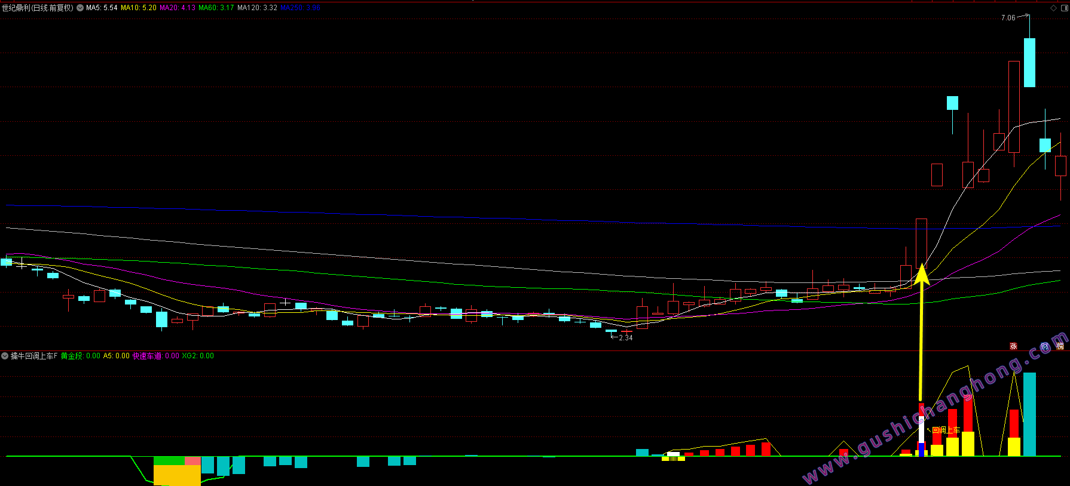Select the MA10: 5.20 label
Viewport: 1070px width, 486px height.
pos(139,8)
